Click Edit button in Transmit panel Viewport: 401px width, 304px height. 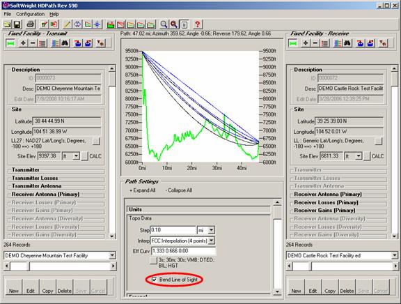tap(31, 287)
